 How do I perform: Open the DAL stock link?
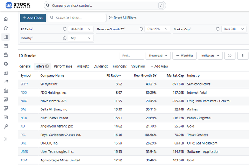23,109
